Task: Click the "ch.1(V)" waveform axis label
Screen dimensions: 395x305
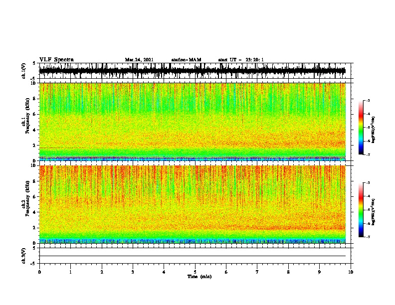Action: [24, 71]
